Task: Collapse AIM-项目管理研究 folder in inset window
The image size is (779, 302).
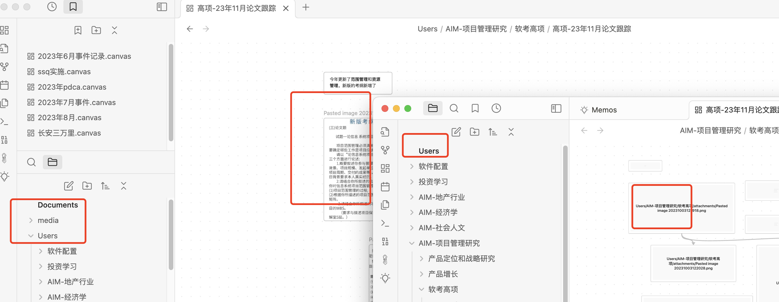Action: [x=411, y=243]
